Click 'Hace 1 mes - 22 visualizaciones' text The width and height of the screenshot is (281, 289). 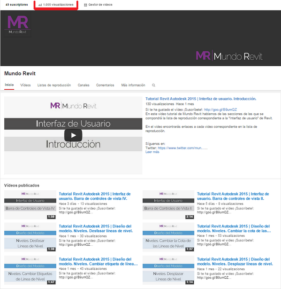click(x=221, y=269)
